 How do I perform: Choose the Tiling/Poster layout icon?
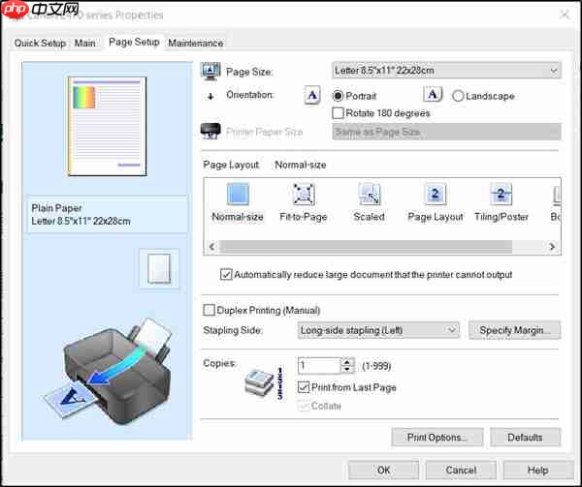[x=501, y=194]
